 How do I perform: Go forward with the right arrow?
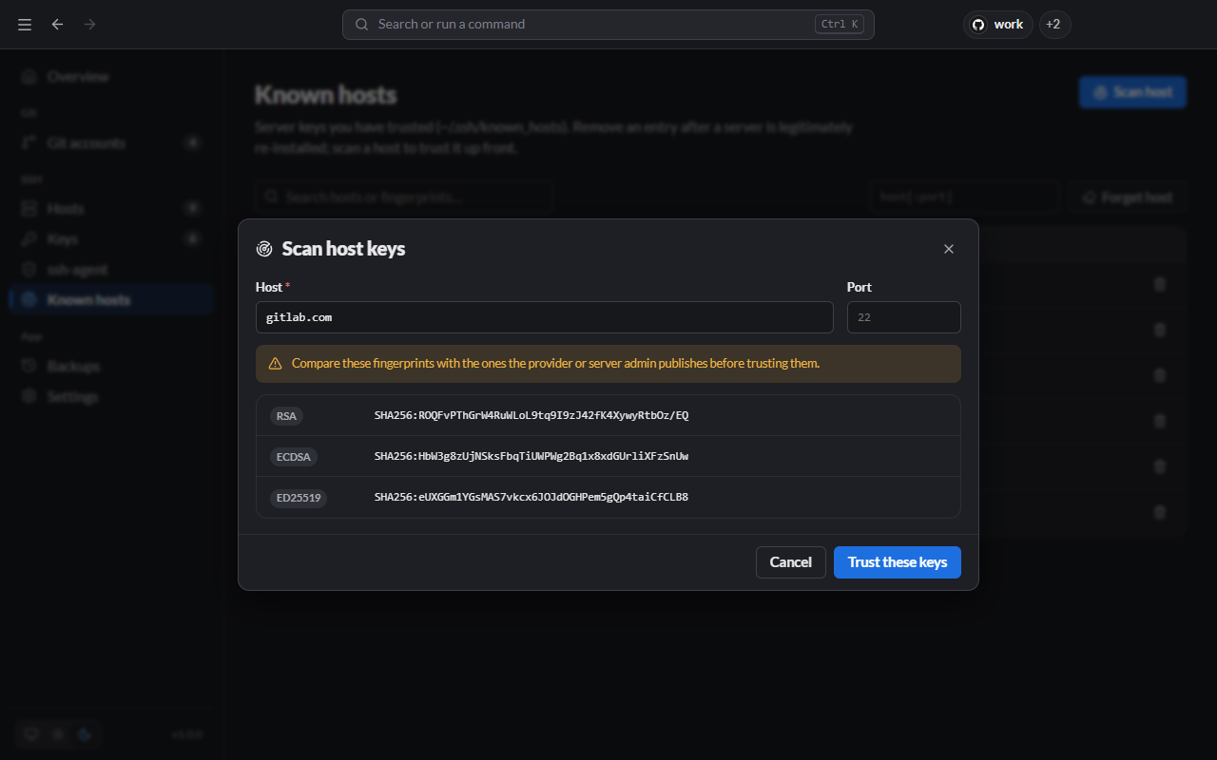[x=90, y=25]
